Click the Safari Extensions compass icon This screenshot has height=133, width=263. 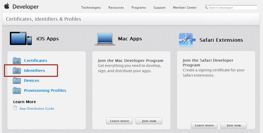(x=187, y=40)
